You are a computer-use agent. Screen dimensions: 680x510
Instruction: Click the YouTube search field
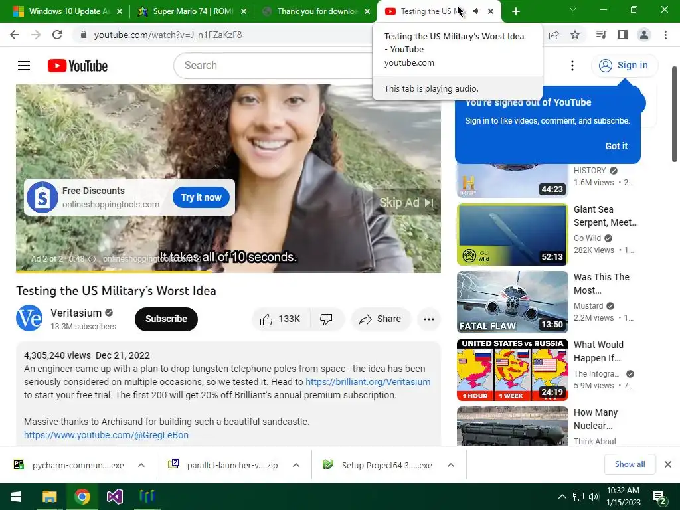pyautogui.click(x=273, y=66)
